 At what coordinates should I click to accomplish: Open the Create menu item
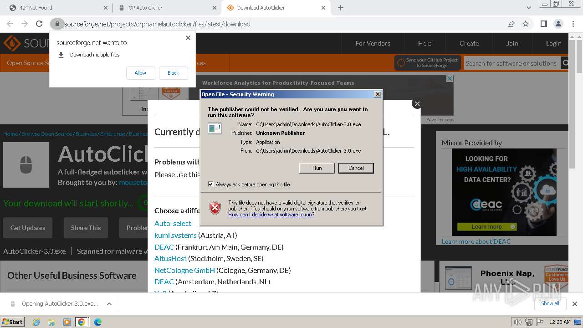pos(469,43)
